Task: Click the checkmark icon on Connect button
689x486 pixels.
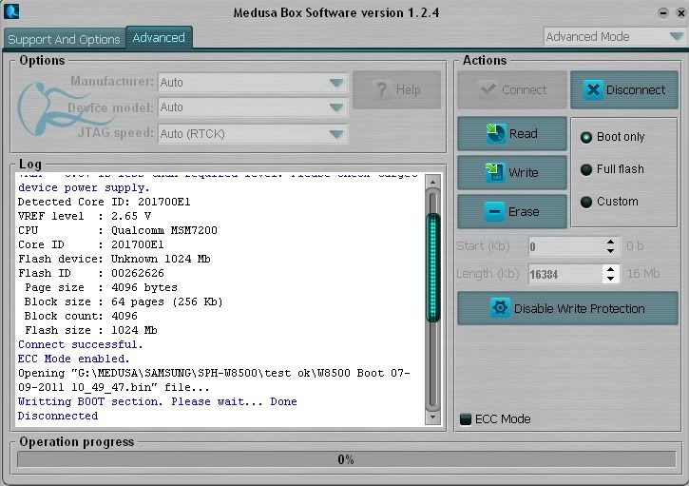Action: click(488, 89)
